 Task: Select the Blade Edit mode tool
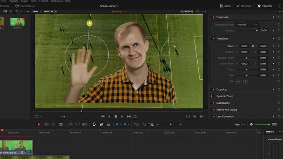coord(61,125)
